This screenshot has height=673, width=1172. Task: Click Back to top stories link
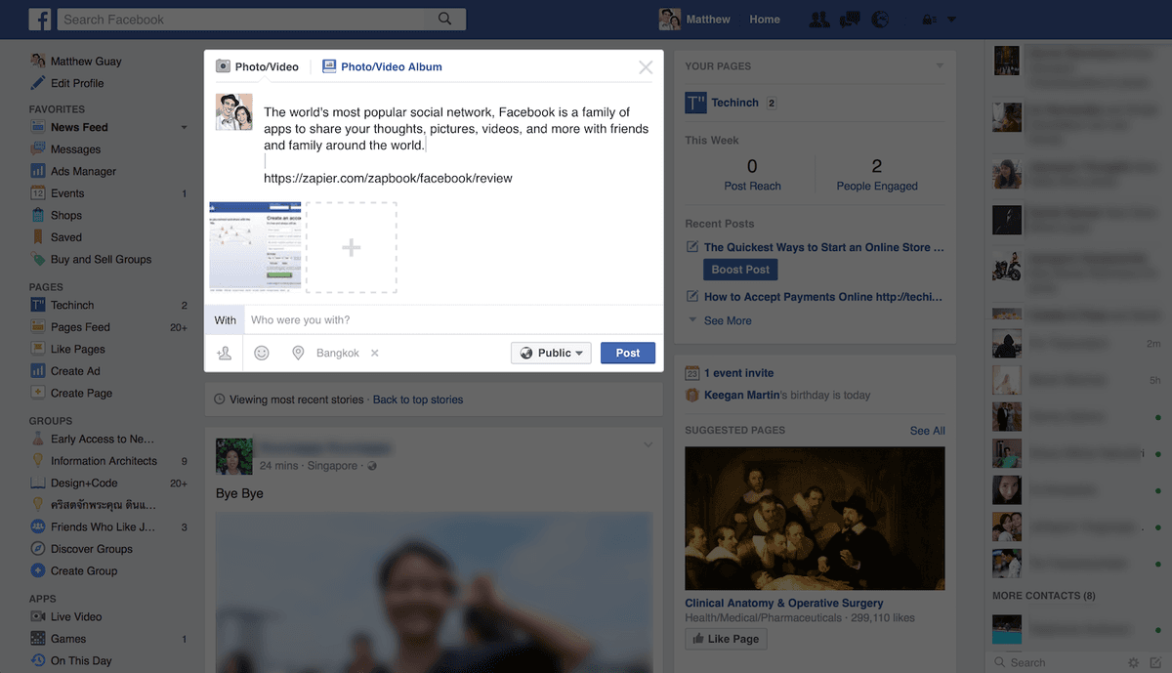click(418, 400)
